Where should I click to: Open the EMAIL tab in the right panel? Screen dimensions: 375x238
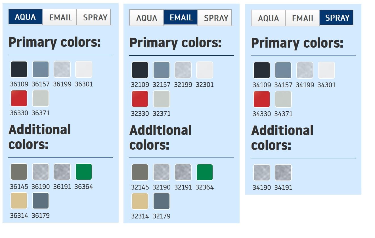[303, 18]
